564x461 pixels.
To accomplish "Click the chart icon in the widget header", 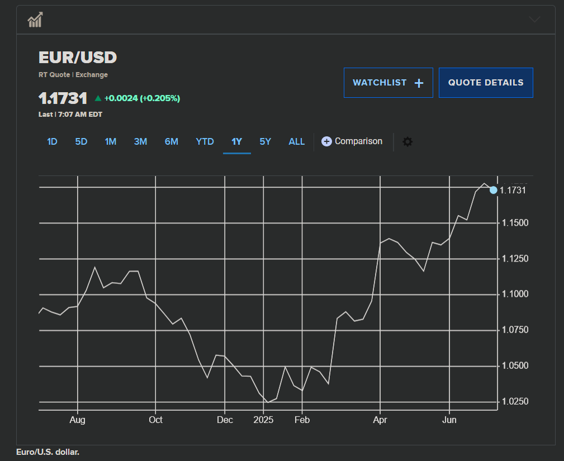I will pyautogui.click(x=35, y=20).
